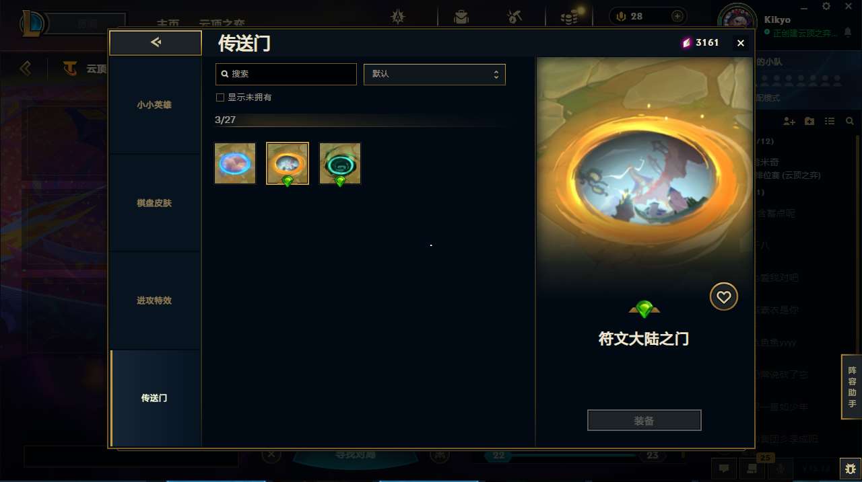Click the add friend icon
This screenshot has width=862, height=482.
pyautogui.click(x=789, y=121)
